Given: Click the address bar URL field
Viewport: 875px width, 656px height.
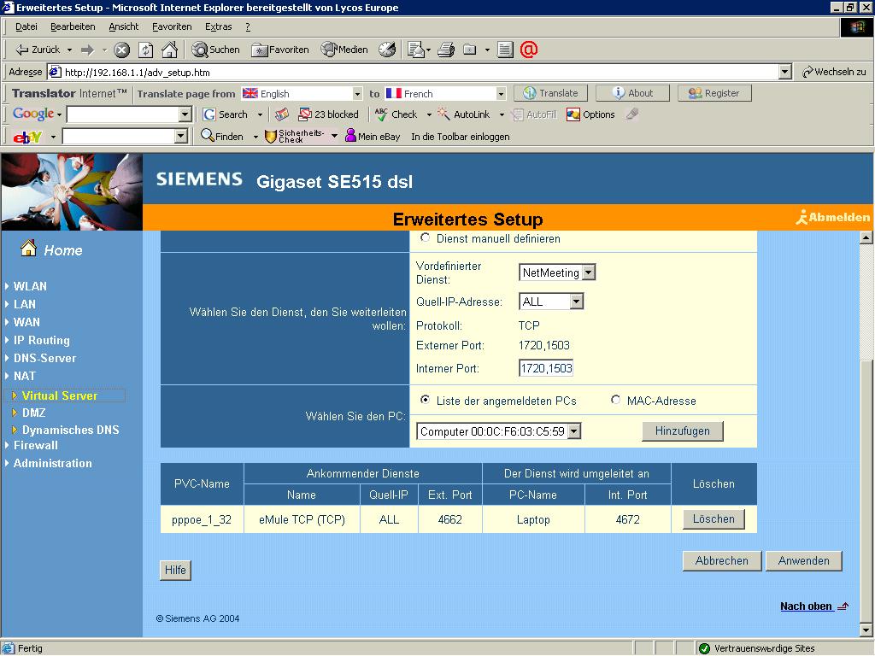Looking at the screenshot, I should (x=413, y=72).
